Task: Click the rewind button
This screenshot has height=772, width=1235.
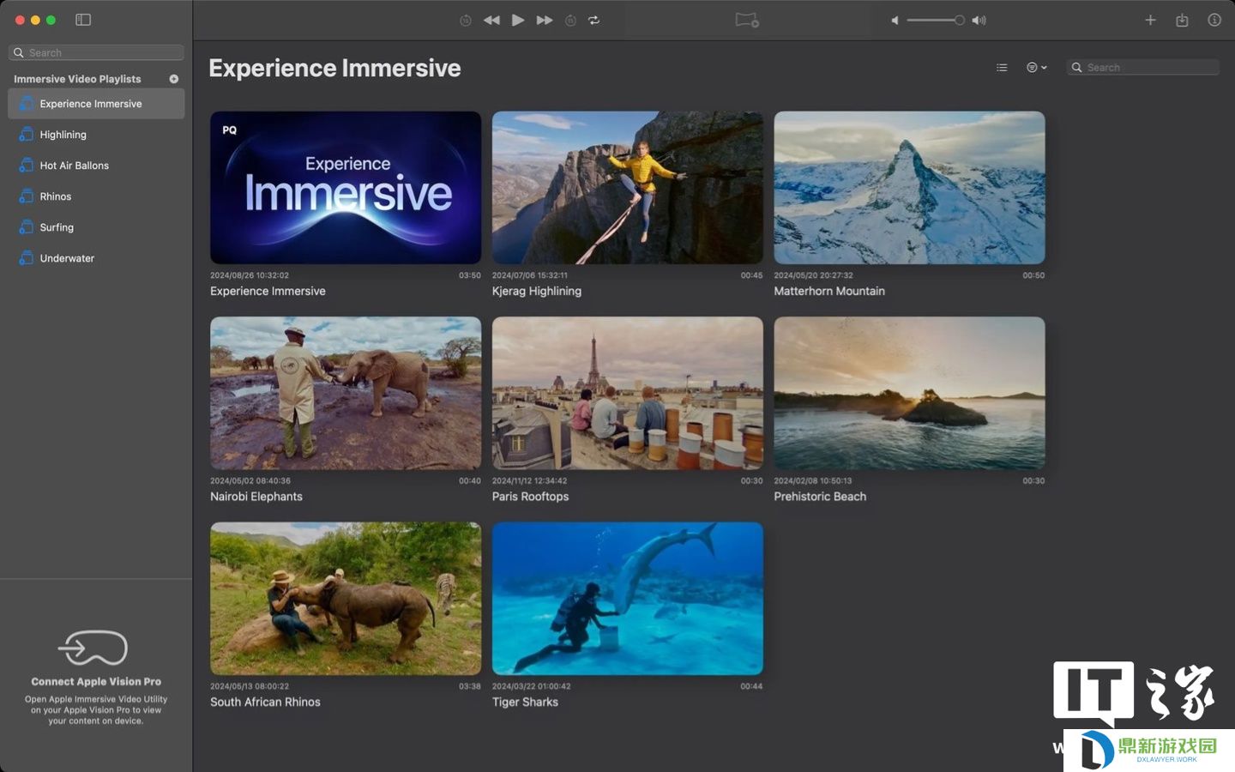Action: (491, 20)
